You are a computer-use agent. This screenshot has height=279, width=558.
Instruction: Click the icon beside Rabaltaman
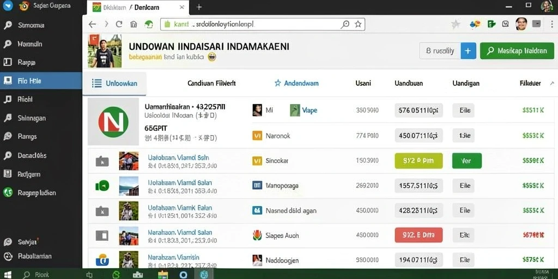point(8,256)
